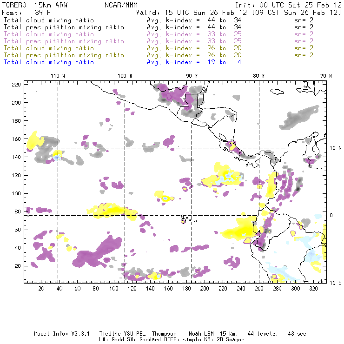Click the olive "Total precipitation mixing ratio" legend label
The width and height of the screenshot is (344, 344).
pyautogui.click(x=64, y=55)
